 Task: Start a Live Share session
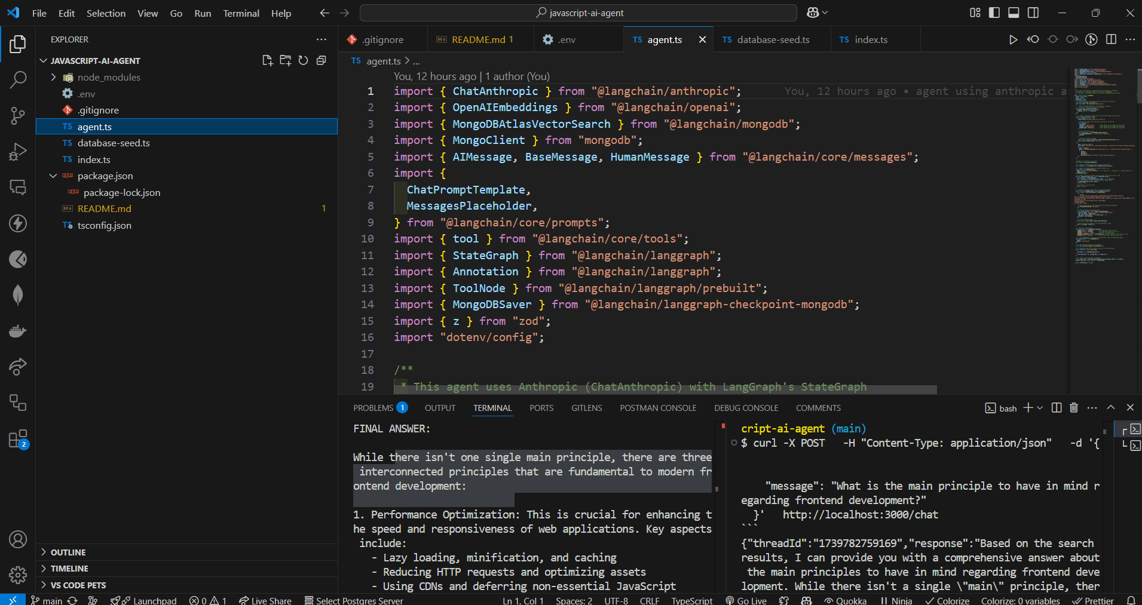tap(265, 600)
